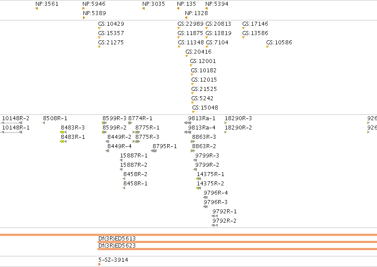Select the NP:5394 insertion label
The height and width of the screenshot is (267, 377).
click(x=217, y=4)
